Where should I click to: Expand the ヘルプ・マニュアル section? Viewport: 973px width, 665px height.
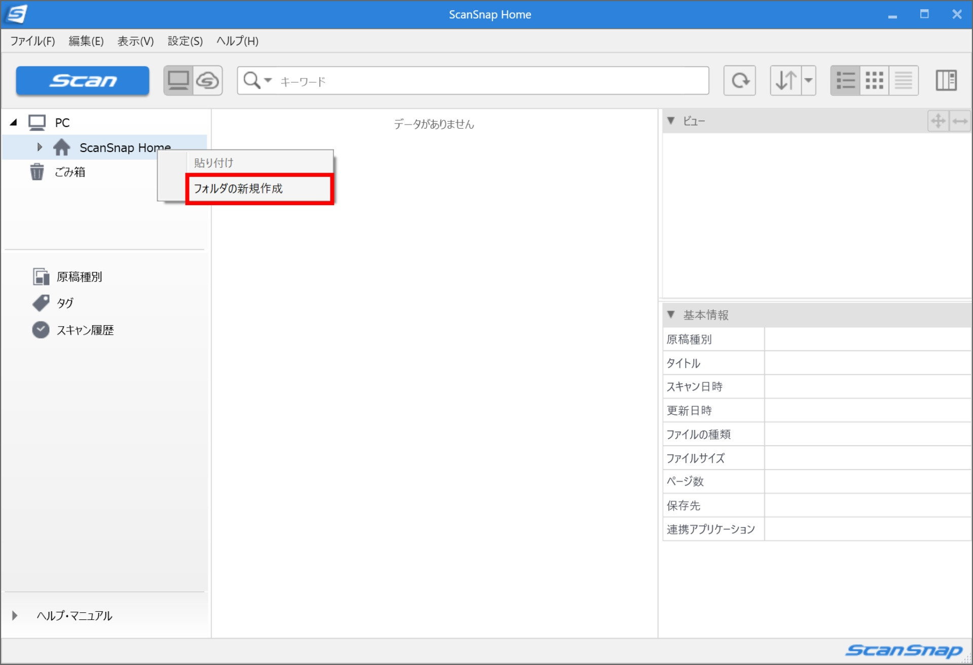(15, 615)
